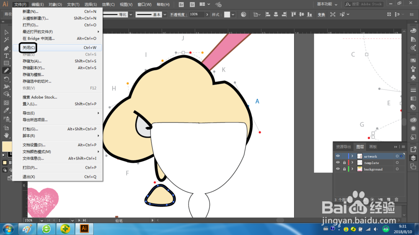The image size is (419, 235).
Task: Open the zoom level dropdown
Action: (41, 221)
